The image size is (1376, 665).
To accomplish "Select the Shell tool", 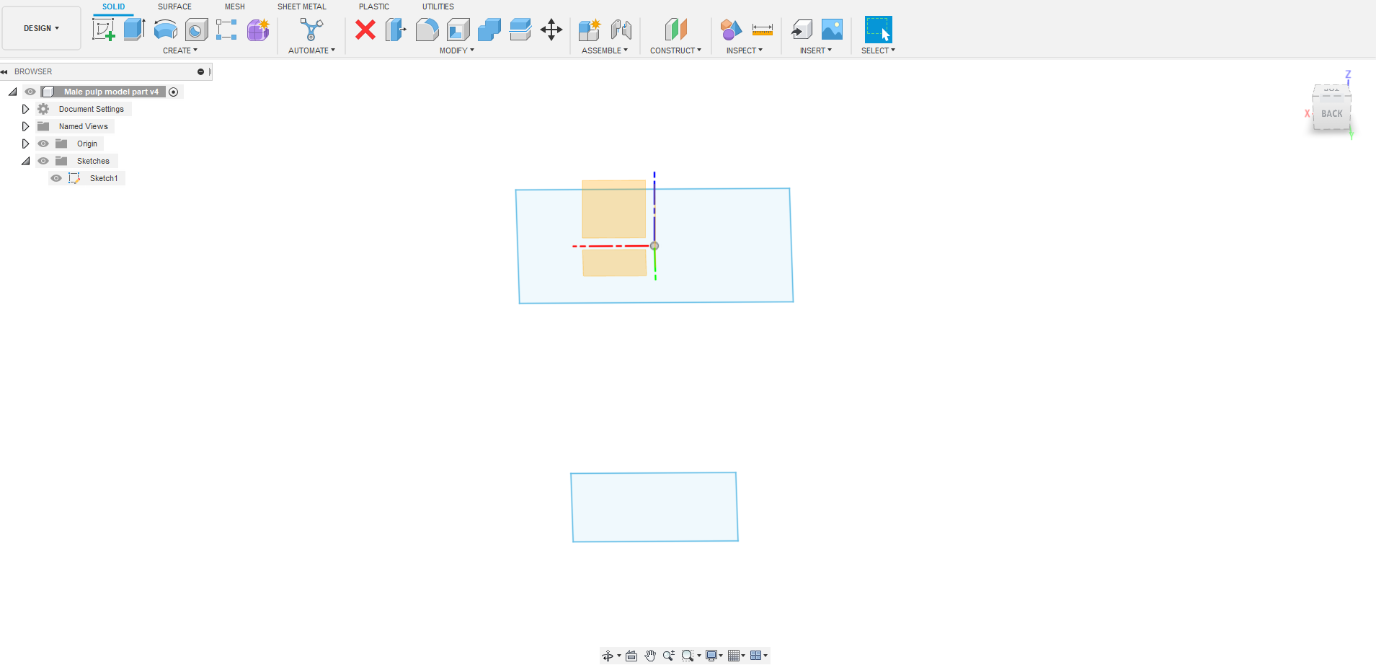I will pyautogui.click(x=458, y=30).
